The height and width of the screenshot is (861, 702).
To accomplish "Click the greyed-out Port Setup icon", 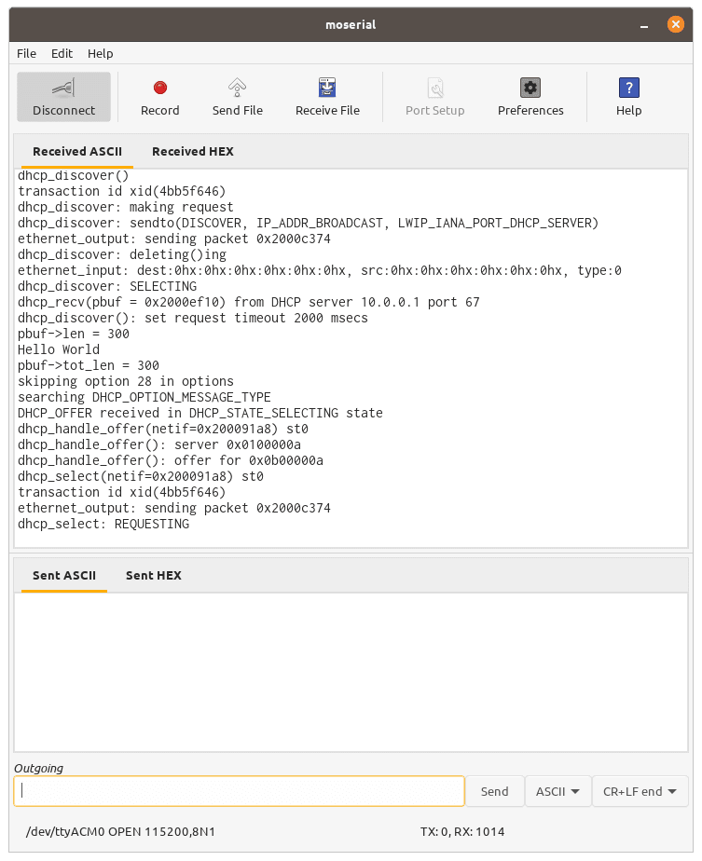I will click(434, 89).
